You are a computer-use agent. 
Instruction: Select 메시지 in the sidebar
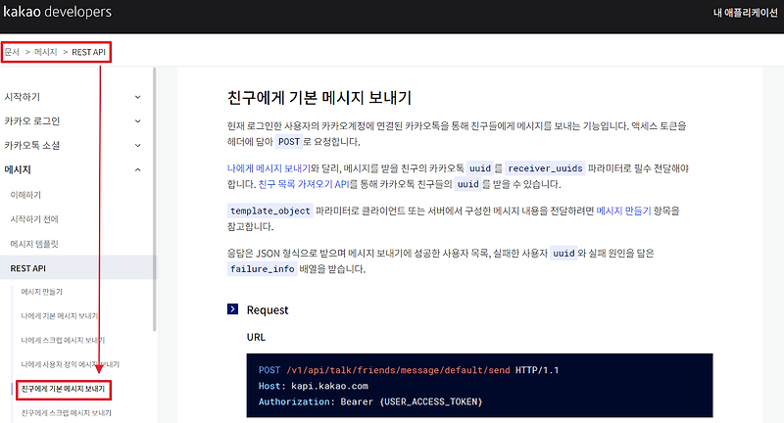(18, 169)
